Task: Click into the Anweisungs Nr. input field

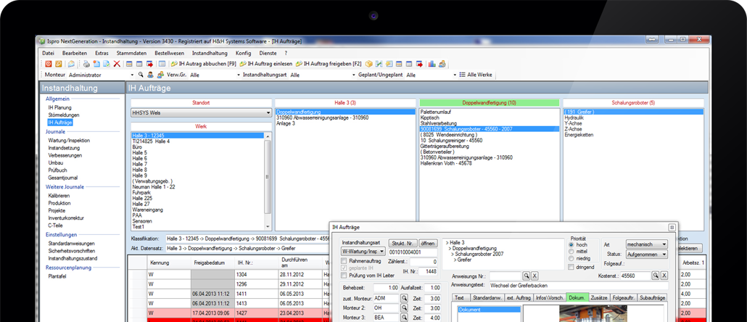Action: (505, 276)
